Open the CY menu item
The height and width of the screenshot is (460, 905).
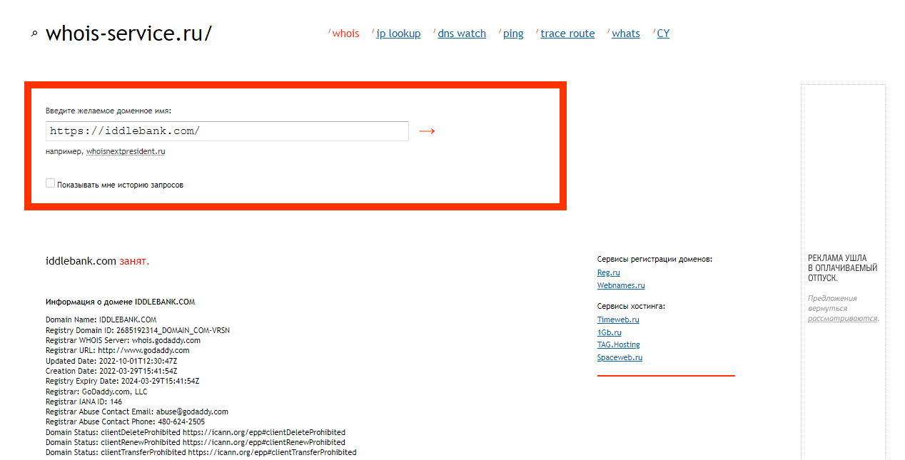tap(663, 34)
